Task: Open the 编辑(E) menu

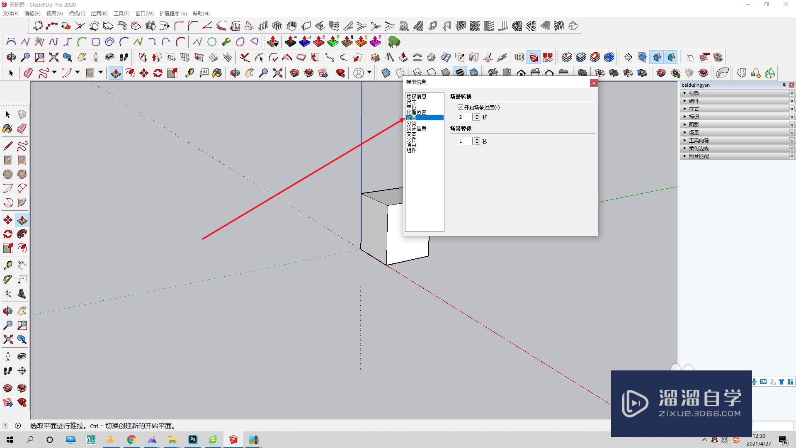Action: click(x=32, y=14)
